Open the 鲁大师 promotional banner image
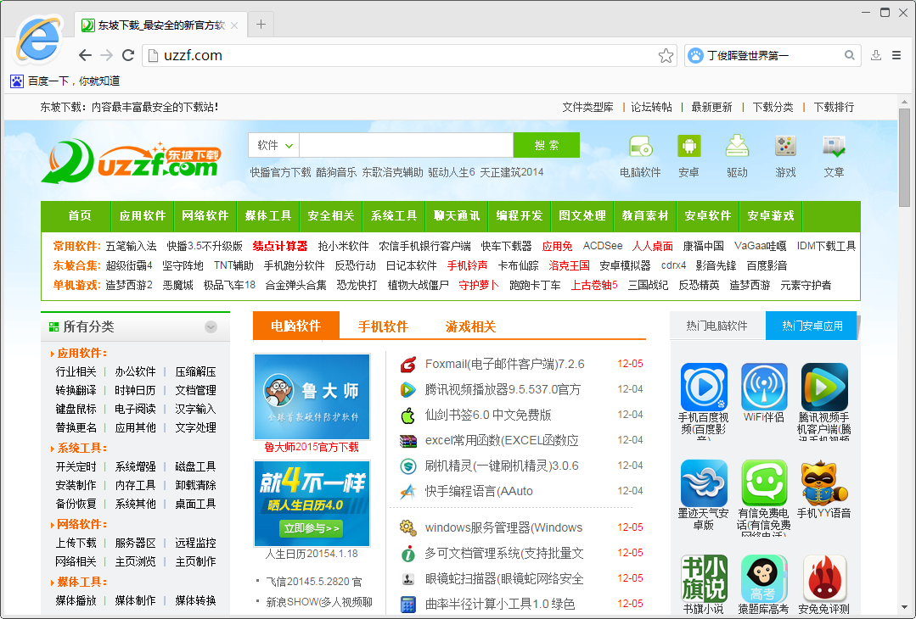The height and width of the screenshot is (619, 916). [x=312, y=397]
